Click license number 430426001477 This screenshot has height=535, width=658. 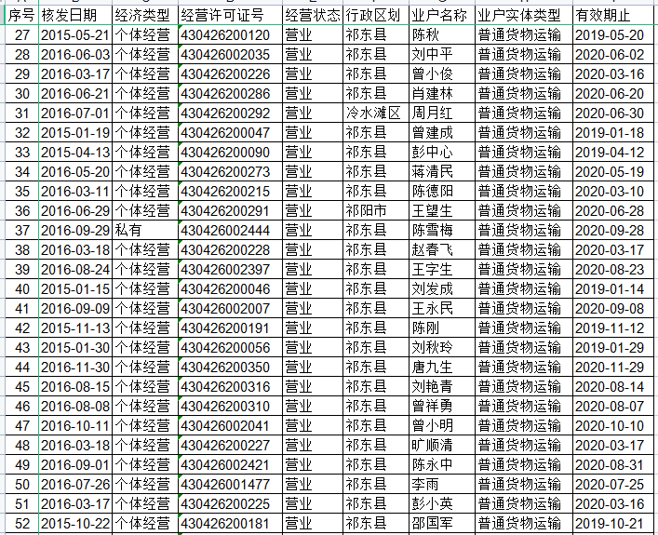[x=224, y=484]
